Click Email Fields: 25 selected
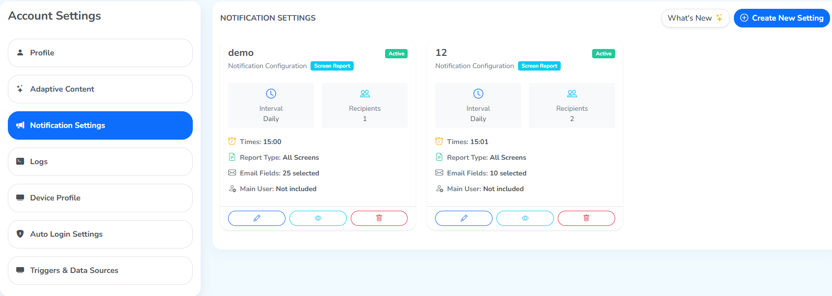 tap(280, 173)
